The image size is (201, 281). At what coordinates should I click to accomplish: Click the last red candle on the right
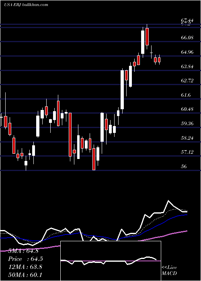pyautogui.click(x=159, y=60)
